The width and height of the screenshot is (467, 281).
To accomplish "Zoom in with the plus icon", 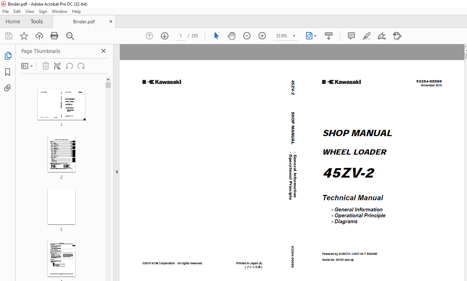I will pos(262,36).
